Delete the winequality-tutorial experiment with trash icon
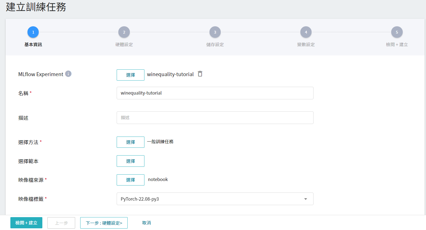 tap(200, 74)
